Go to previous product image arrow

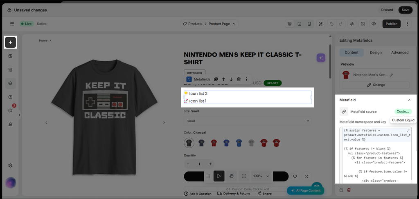[46, 123]
